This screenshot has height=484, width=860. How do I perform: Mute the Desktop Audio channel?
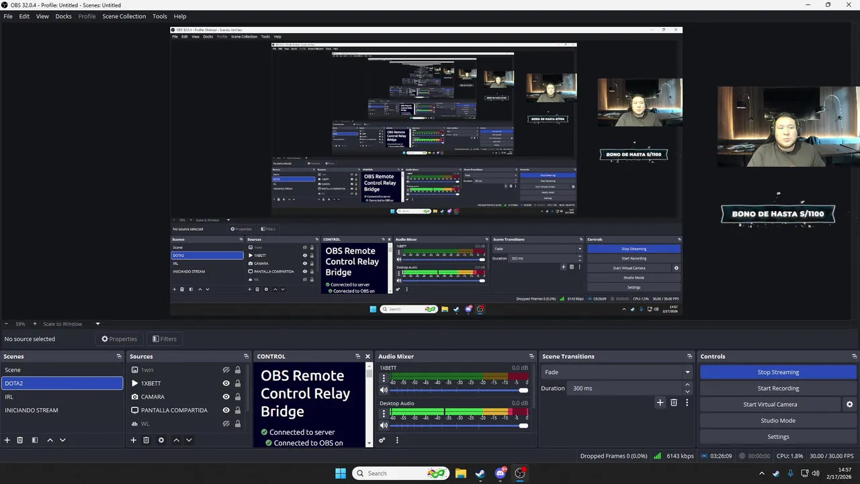(384, 425)
